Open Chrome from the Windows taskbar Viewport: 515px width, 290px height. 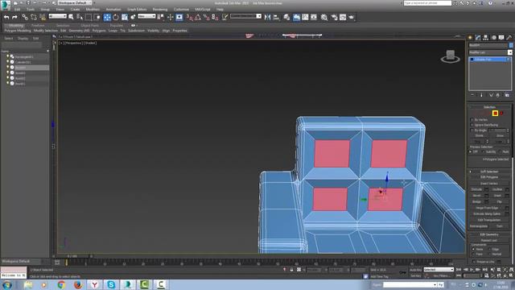tap(61, 284)
